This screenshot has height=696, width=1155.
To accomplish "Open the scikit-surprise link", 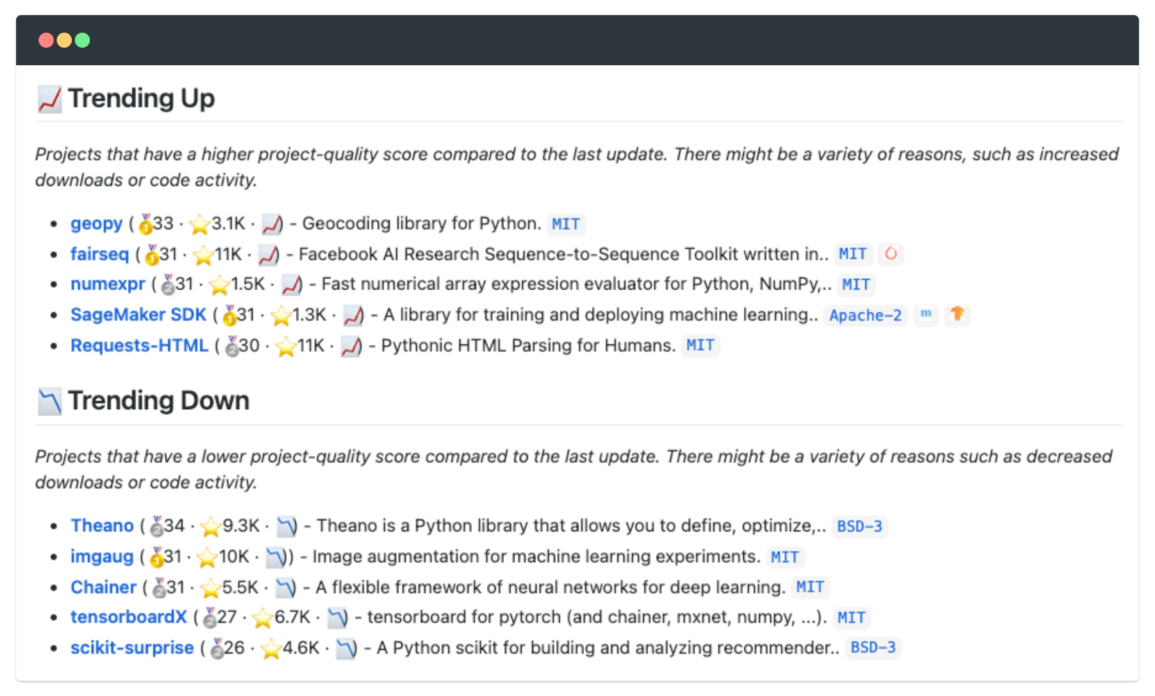I will pos(132,648).
